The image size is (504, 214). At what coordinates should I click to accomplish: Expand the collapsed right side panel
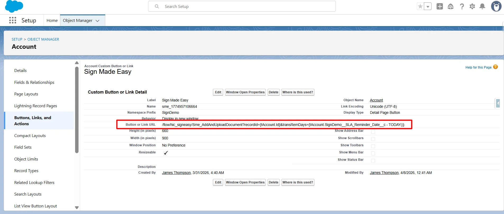pyautogui.click(x=498, y=103)
